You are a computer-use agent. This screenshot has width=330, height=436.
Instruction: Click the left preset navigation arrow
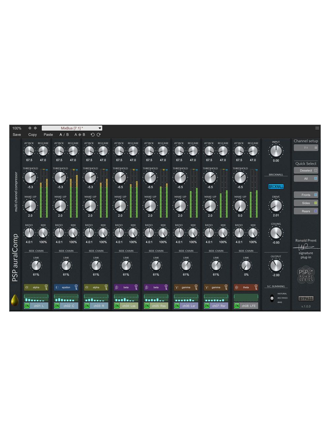click(29, 128)
